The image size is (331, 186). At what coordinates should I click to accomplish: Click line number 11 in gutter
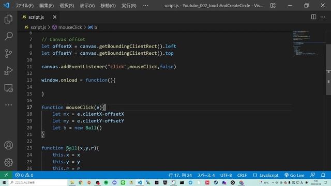29,67
